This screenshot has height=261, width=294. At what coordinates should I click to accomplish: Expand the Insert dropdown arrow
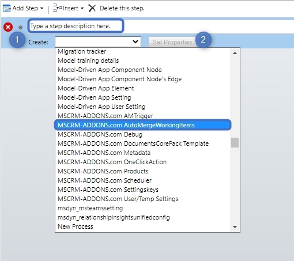tap(82, 9)
